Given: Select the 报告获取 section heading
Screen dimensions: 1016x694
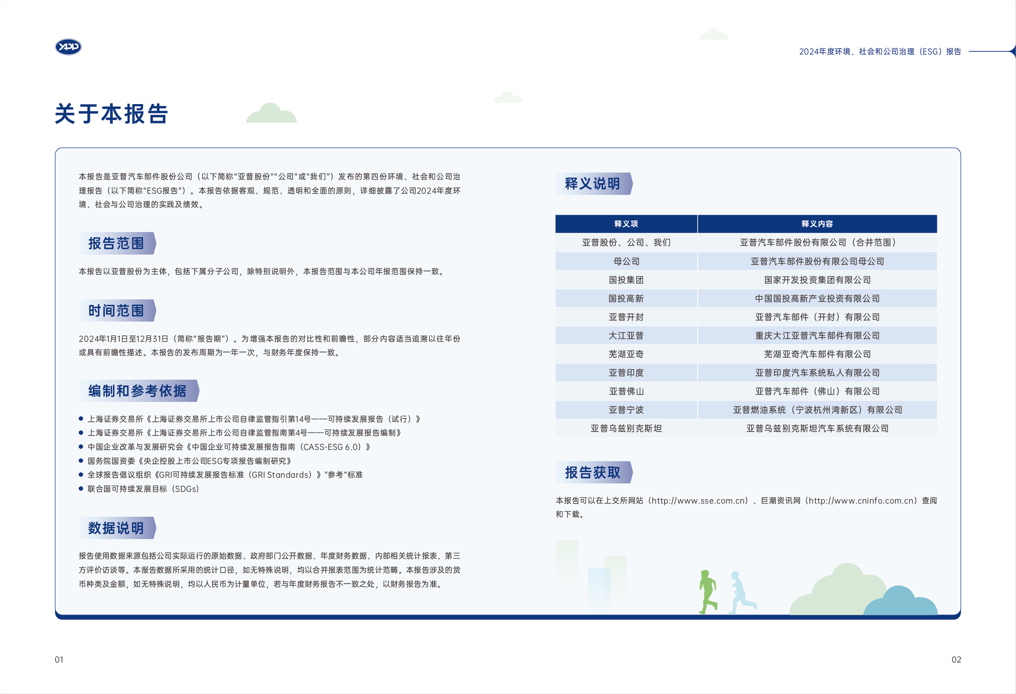Looking at the screenshot, I should (x=593, y=472).
